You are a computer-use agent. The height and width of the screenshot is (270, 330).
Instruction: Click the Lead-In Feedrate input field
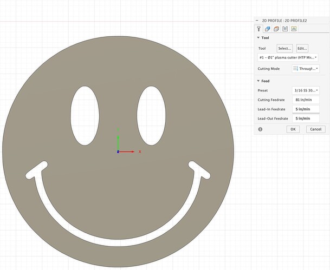[x=305, y=109]
